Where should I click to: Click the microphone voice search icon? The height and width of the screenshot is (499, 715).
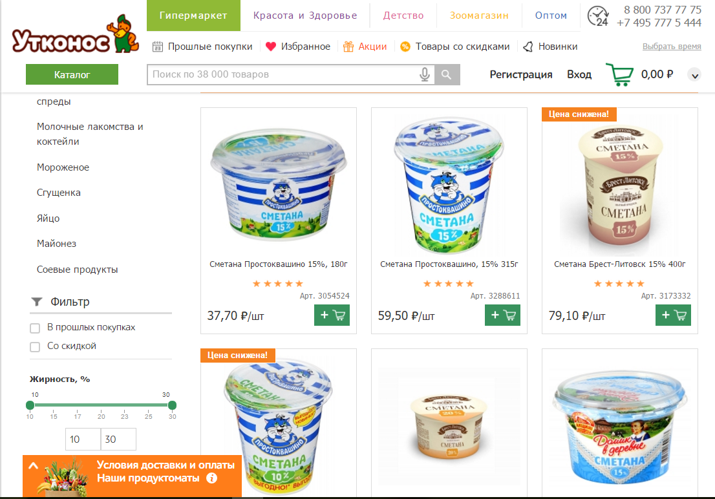[x=425, y=74]
